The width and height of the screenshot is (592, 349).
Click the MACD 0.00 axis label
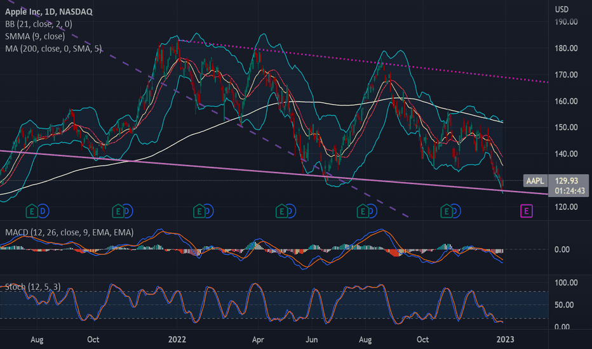tap(562, 249)
